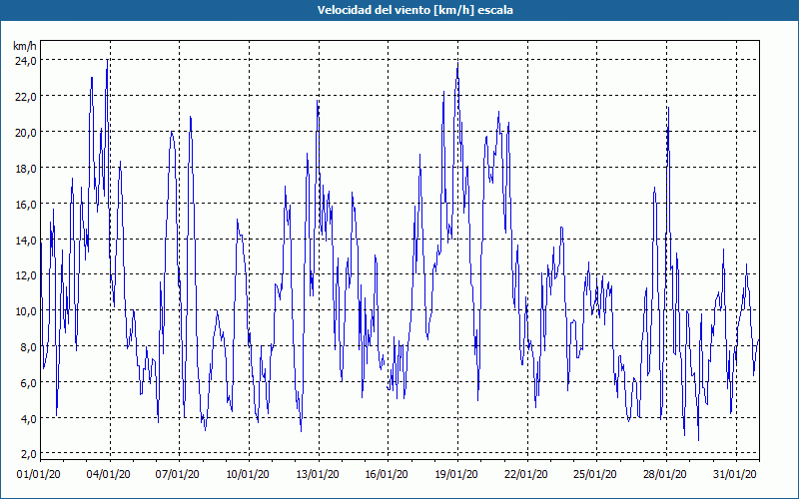Click the 8,0 y-axis value

tap(29, 347)
